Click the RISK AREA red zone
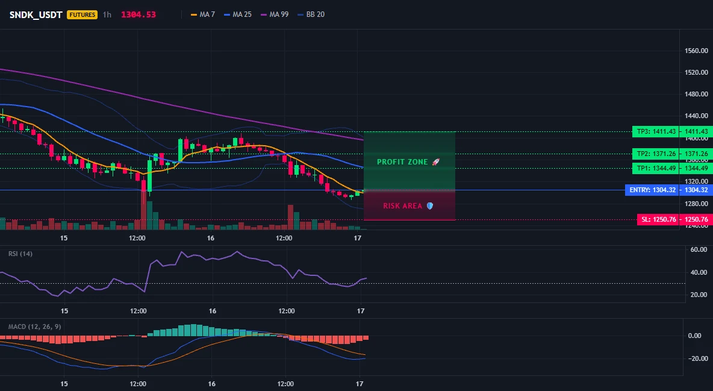Screen dimensions: 713x391 [x=409, y=205]
